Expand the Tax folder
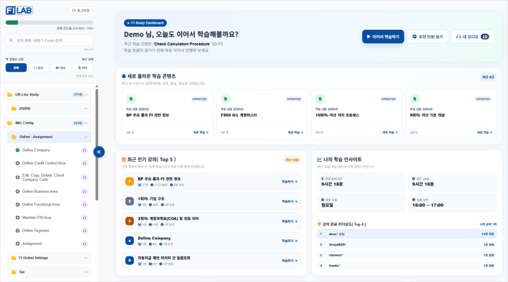 49,272
